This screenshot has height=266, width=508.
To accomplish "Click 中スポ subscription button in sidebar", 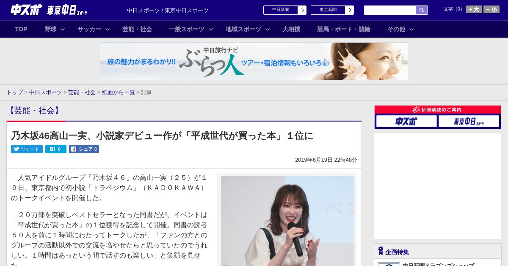I will 406,121.
